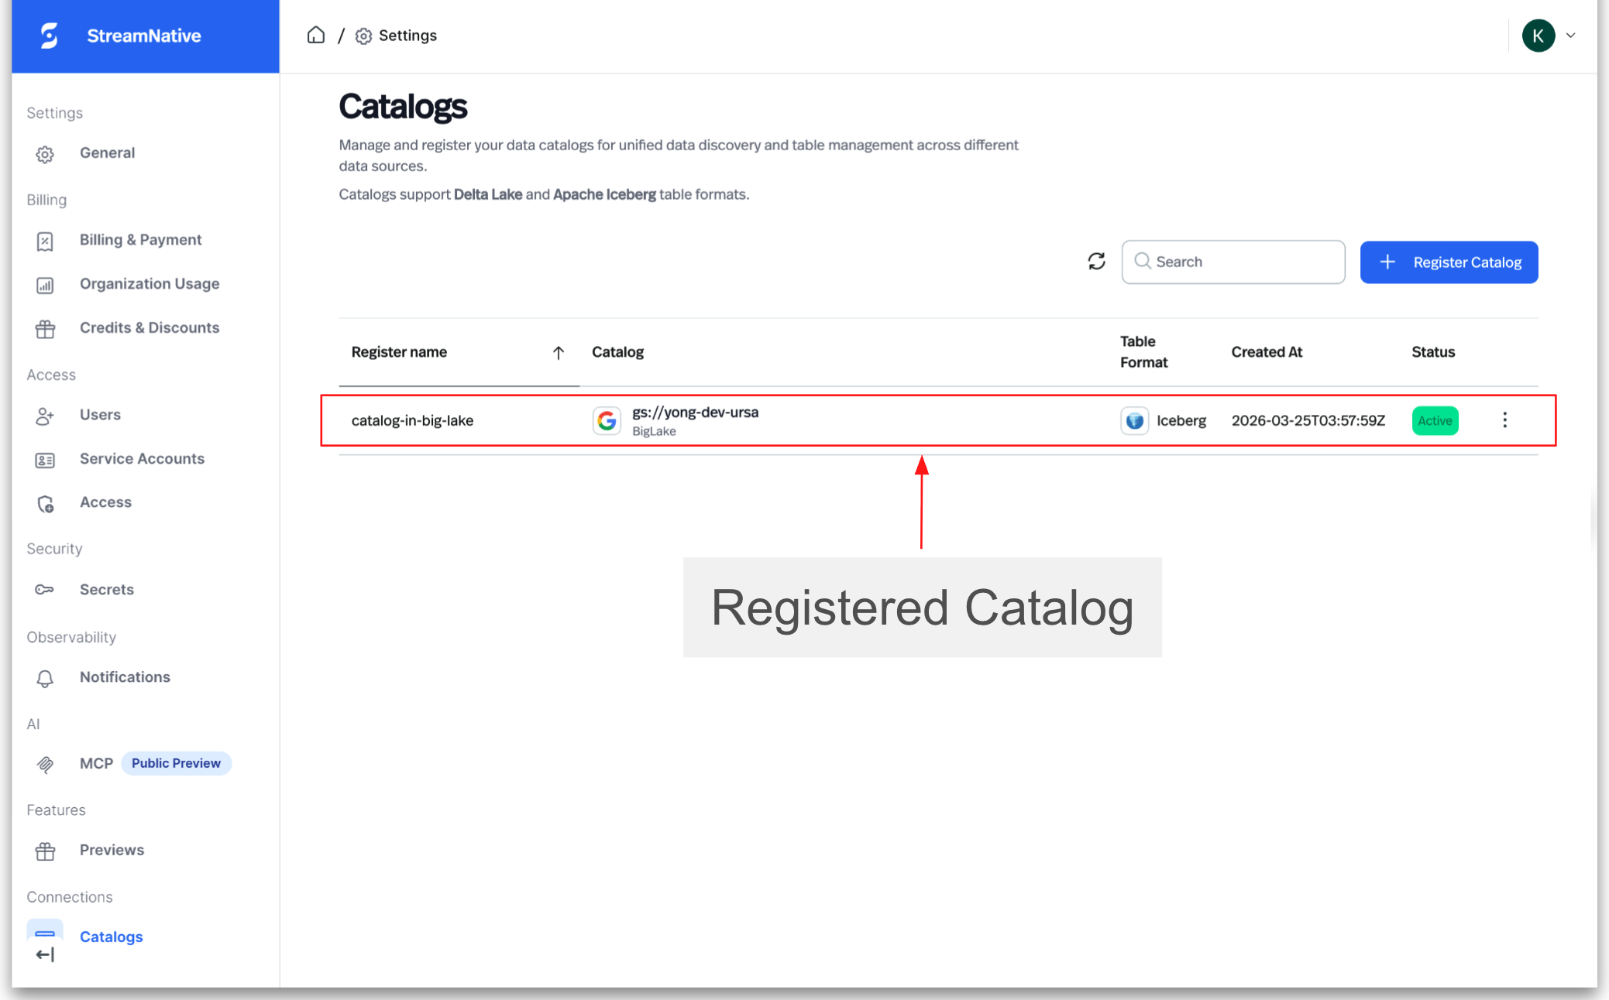Go to Billing & Payment
Viewport: 1609px width, 1000px height.
click(x=140, y=240)
